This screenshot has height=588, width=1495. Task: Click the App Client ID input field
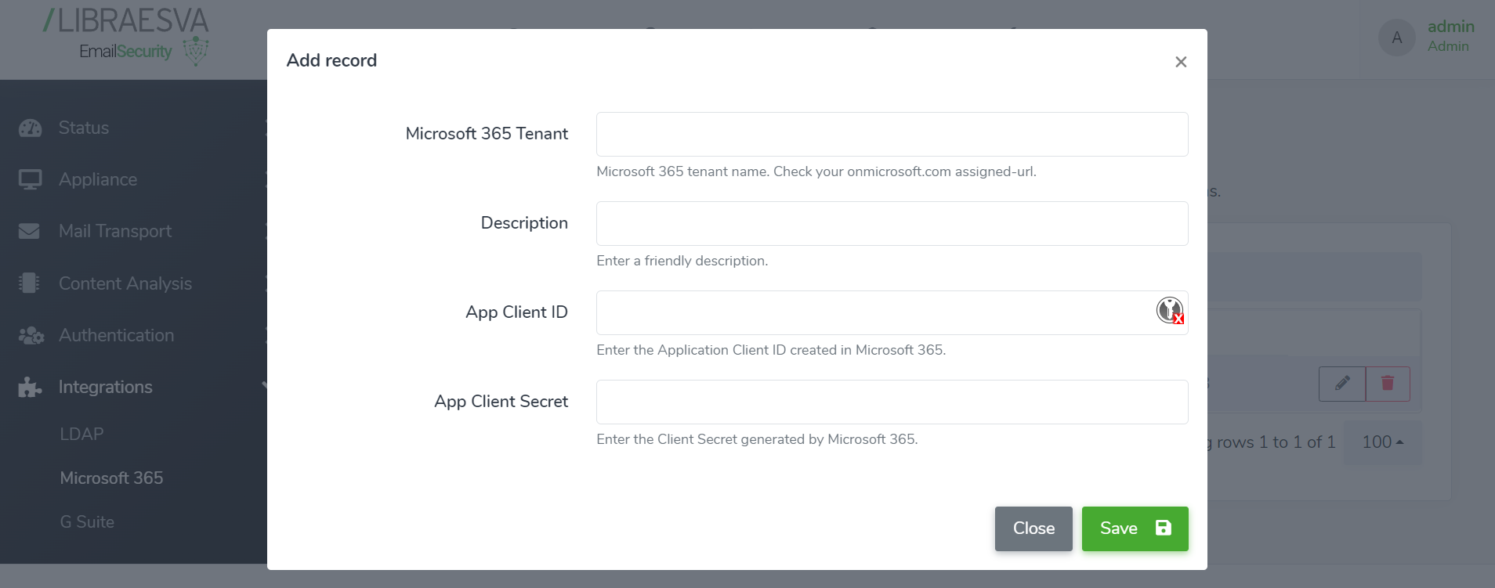[x=892, y=312]
